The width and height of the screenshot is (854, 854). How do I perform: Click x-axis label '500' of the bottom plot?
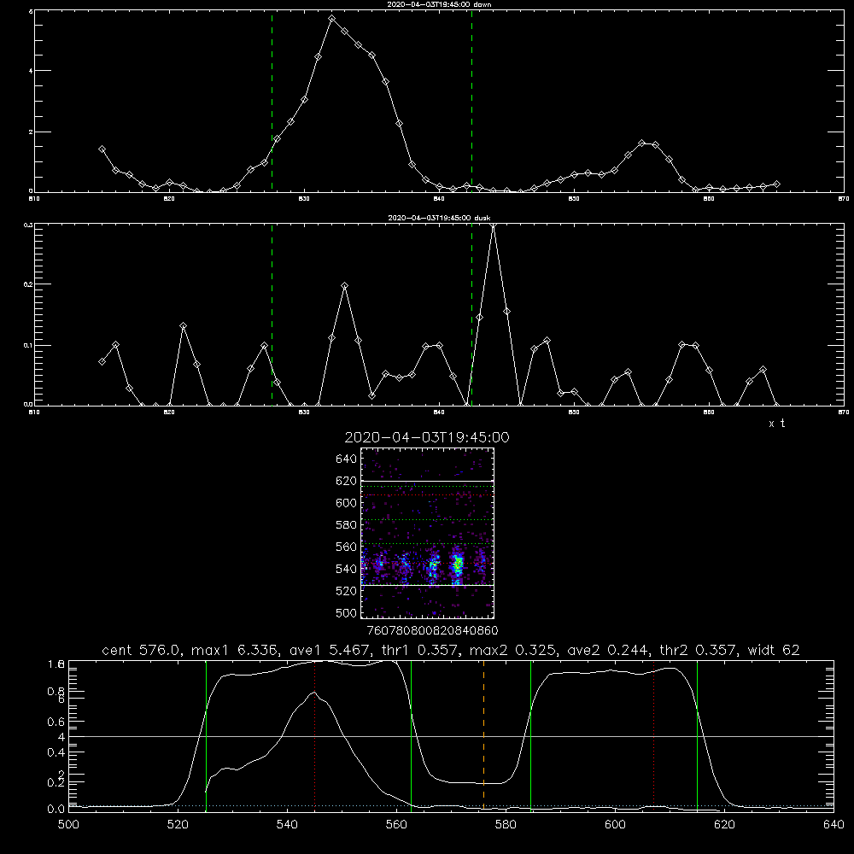click(68, 825)
